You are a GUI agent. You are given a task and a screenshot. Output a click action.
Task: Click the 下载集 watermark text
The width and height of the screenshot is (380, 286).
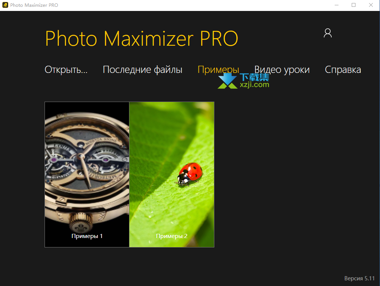tap(254, 77)
